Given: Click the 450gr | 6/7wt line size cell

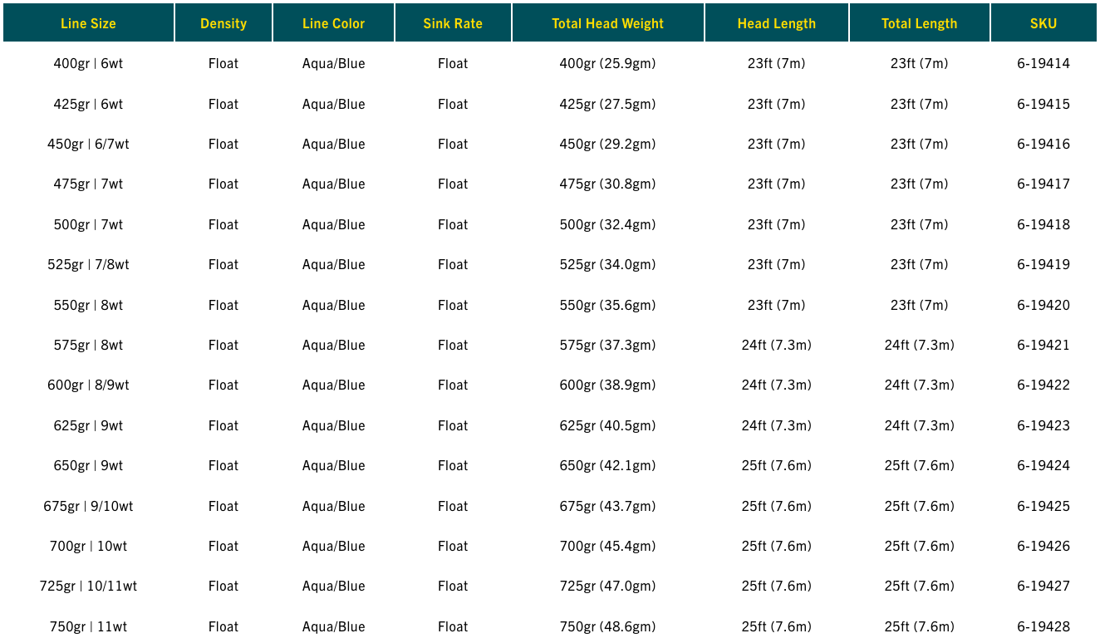Looking at the screenshot, I should pyautogui.click(x=88, y=144).
